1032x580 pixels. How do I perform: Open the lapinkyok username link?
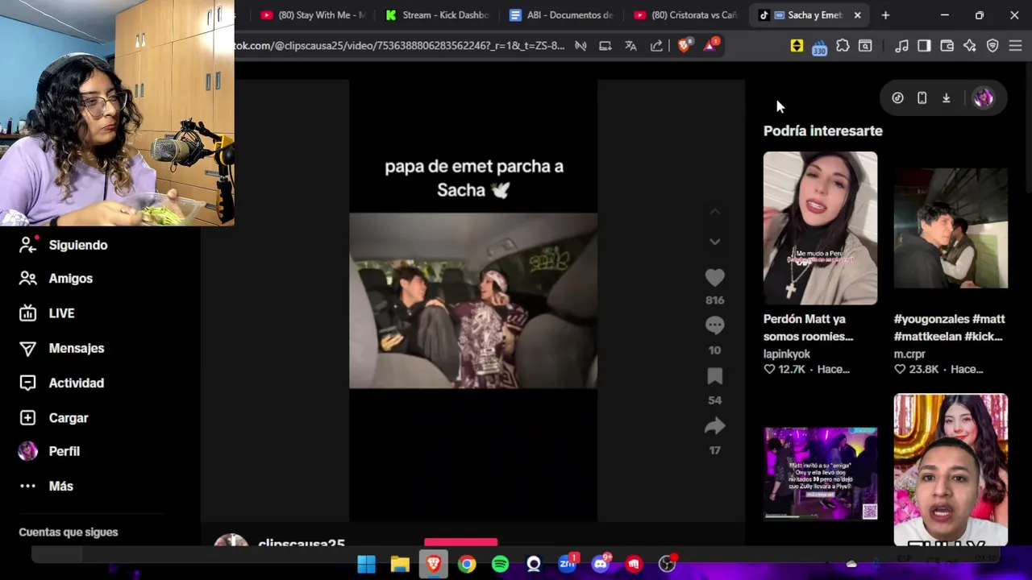coord(787,354)
